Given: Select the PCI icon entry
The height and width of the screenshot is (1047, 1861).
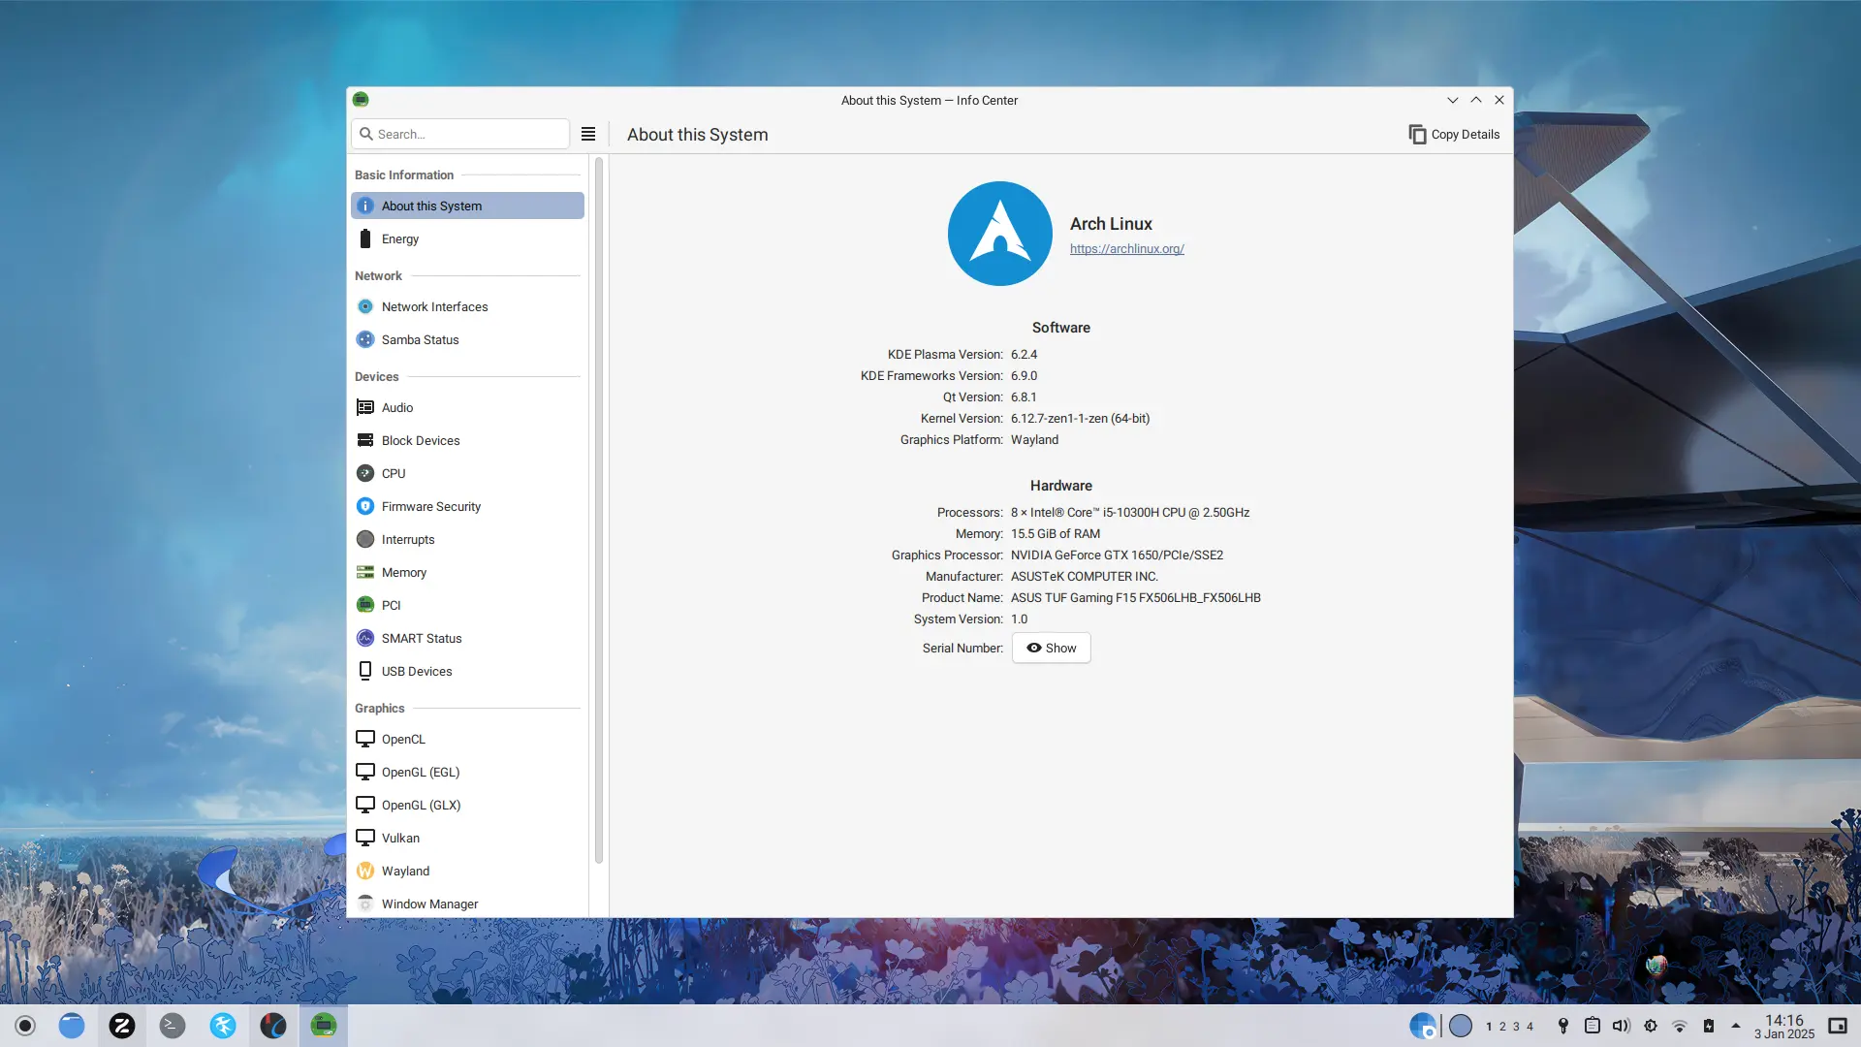Looking at the screenshot, I should [x=365, y=605].
